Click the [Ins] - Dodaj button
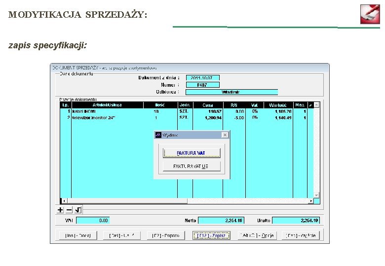This screenshot has width=385, height=266. pos(78,235)
